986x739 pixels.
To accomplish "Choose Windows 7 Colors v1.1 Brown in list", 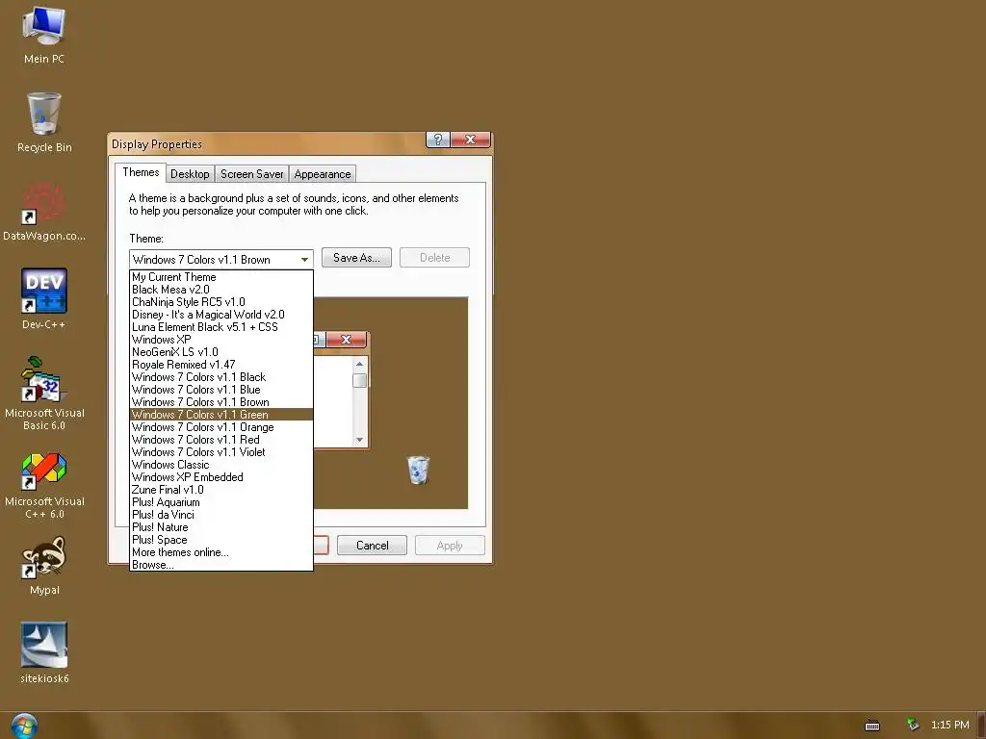I will [221, 402].
